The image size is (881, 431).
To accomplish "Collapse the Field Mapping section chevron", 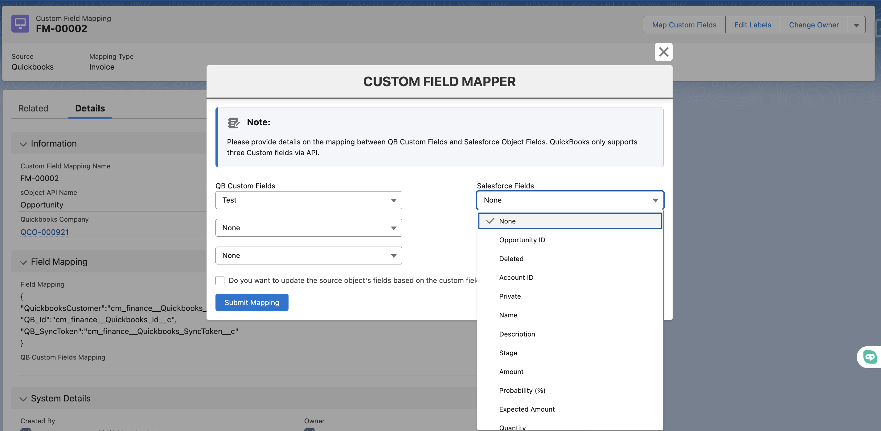I will pos(23,262).
